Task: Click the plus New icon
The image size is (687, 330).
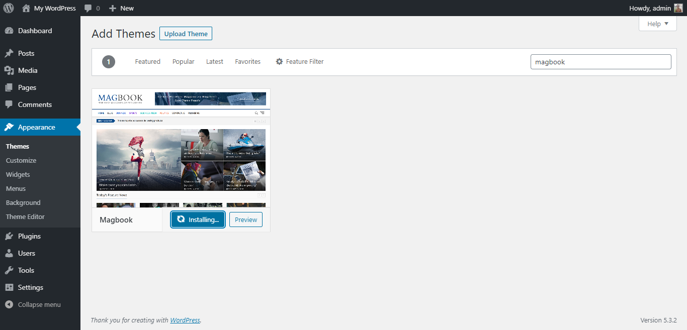Action: point(113,8)
